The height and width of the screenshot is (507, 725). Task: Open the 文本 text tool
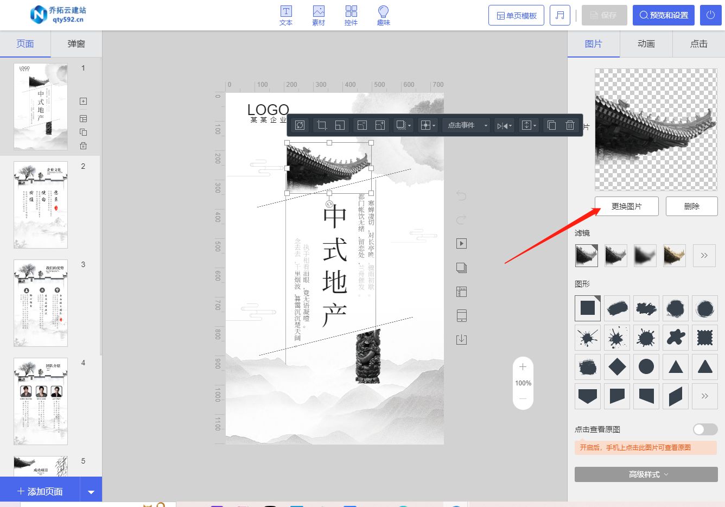(x=286, y=15)
